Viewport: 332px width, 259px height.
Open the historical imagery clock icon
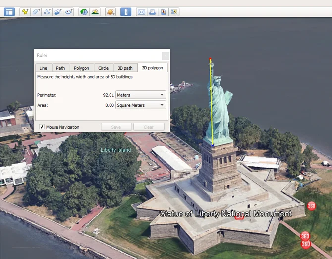[x=84, y=12]
